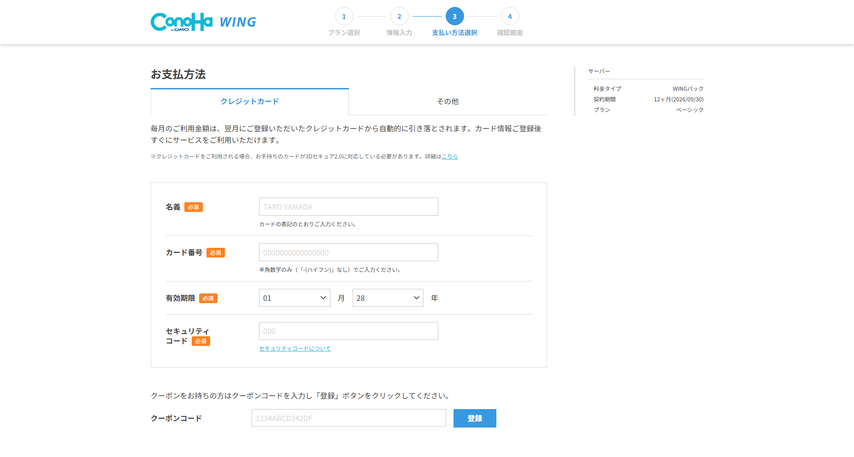This screenshot has width=854, height=457.
Task: Click the セキュリティコード input field
Action: [x=348, y=331]
